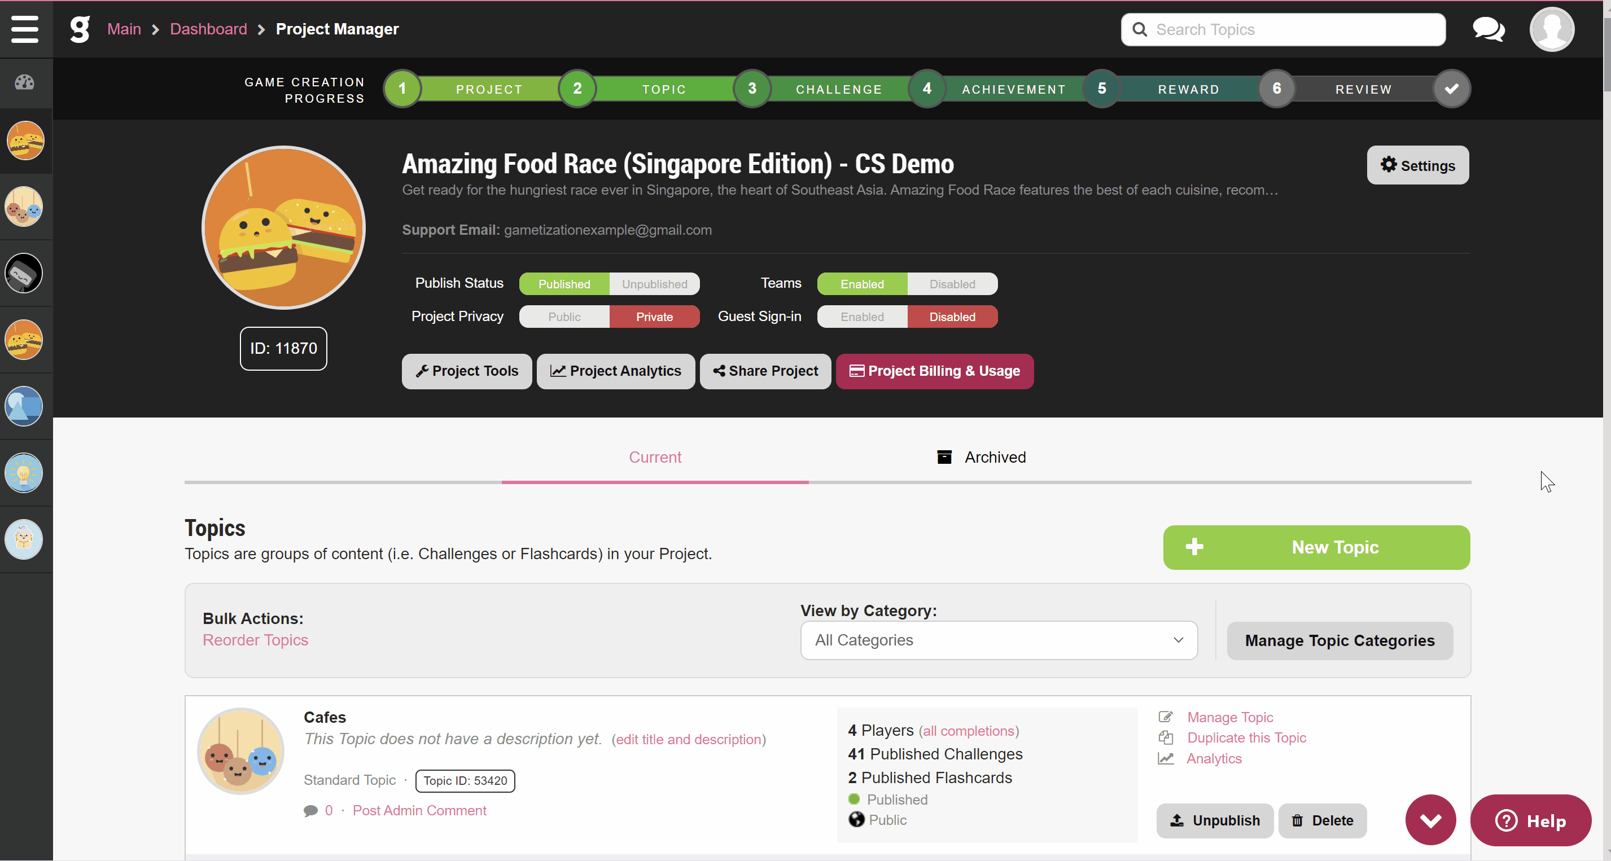Set Publish Status to Published
Image resolution: width=1611 pixels, height=861 pixels.
coord(564,284)
